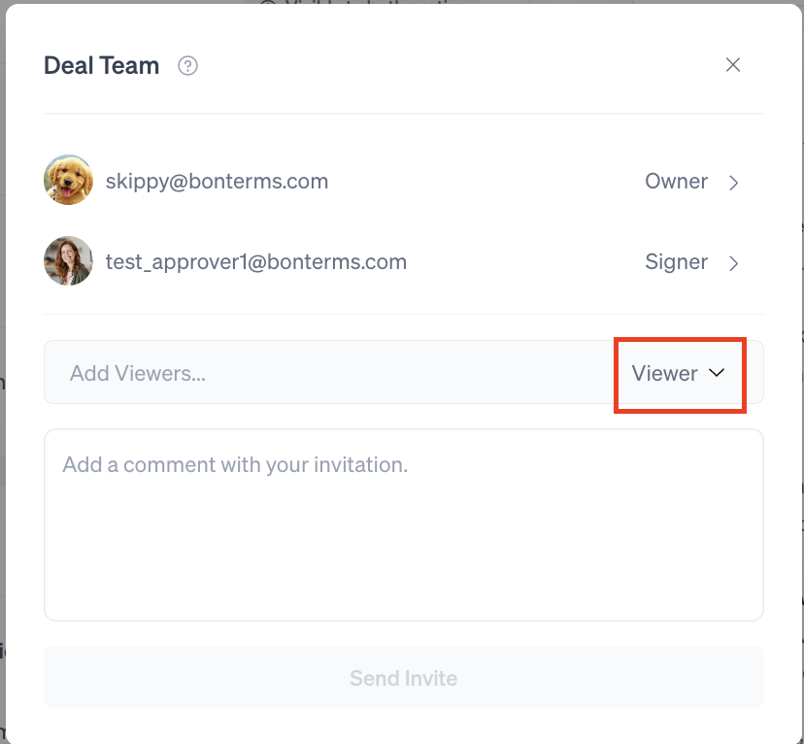The height and width of the screenshot is (744, 804).
Task: Focus the Add Viewers input field
Action: point(329,372)
